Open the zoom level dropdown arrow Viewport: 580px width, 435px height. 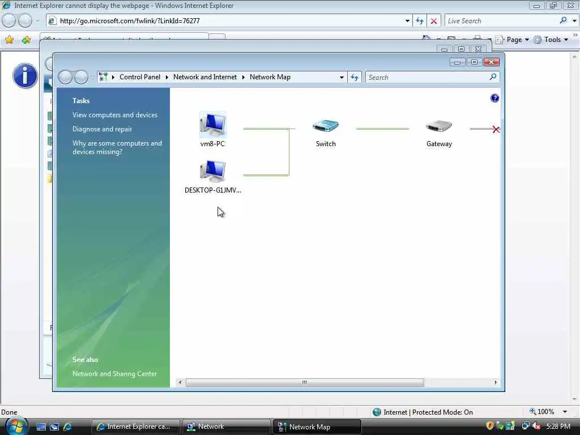click(x=565, y=412)
